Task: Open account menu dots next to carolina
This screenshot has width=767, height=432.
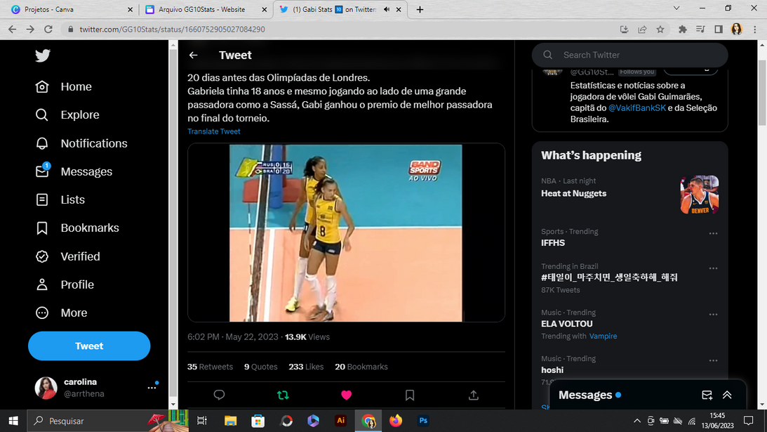Action: 152,388
